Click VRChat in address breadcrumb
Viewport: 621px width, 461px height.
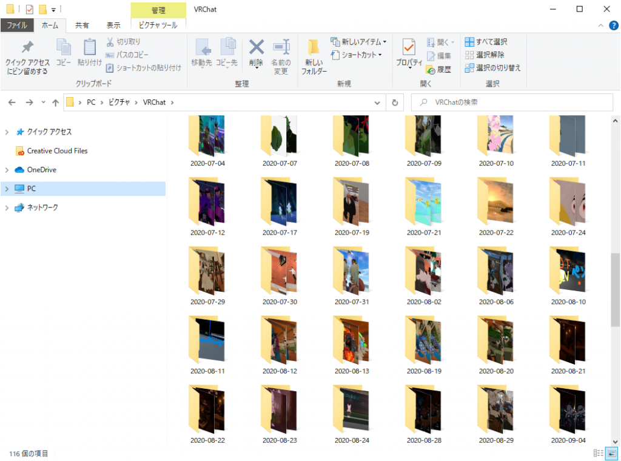(154, 103)
